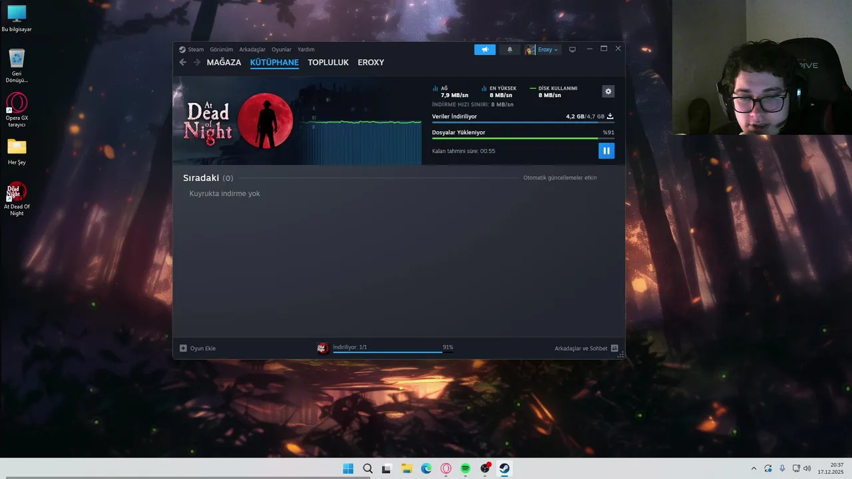
Task: Open the Windows Start button
Action: pyautogui.click(x=348, y=468)
